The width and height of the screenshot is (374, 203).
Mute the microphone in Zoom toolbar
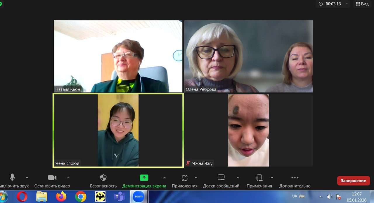click(x=12, y=177)
